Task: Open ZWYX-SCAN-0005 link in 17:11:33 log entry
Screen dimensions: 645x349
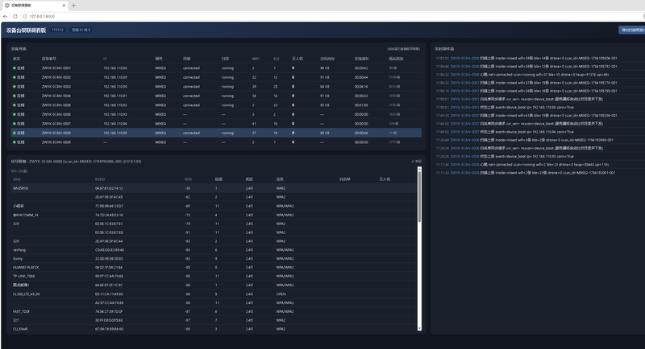Action: (465, 173)
